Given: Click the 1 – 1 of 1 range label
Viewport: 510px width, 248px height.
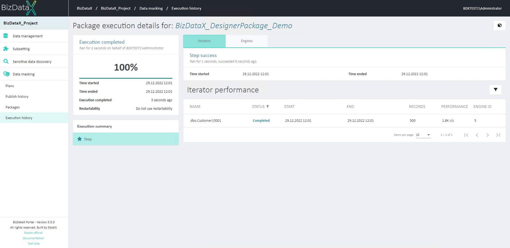Looking at the screenshot, I should [446, 135].
